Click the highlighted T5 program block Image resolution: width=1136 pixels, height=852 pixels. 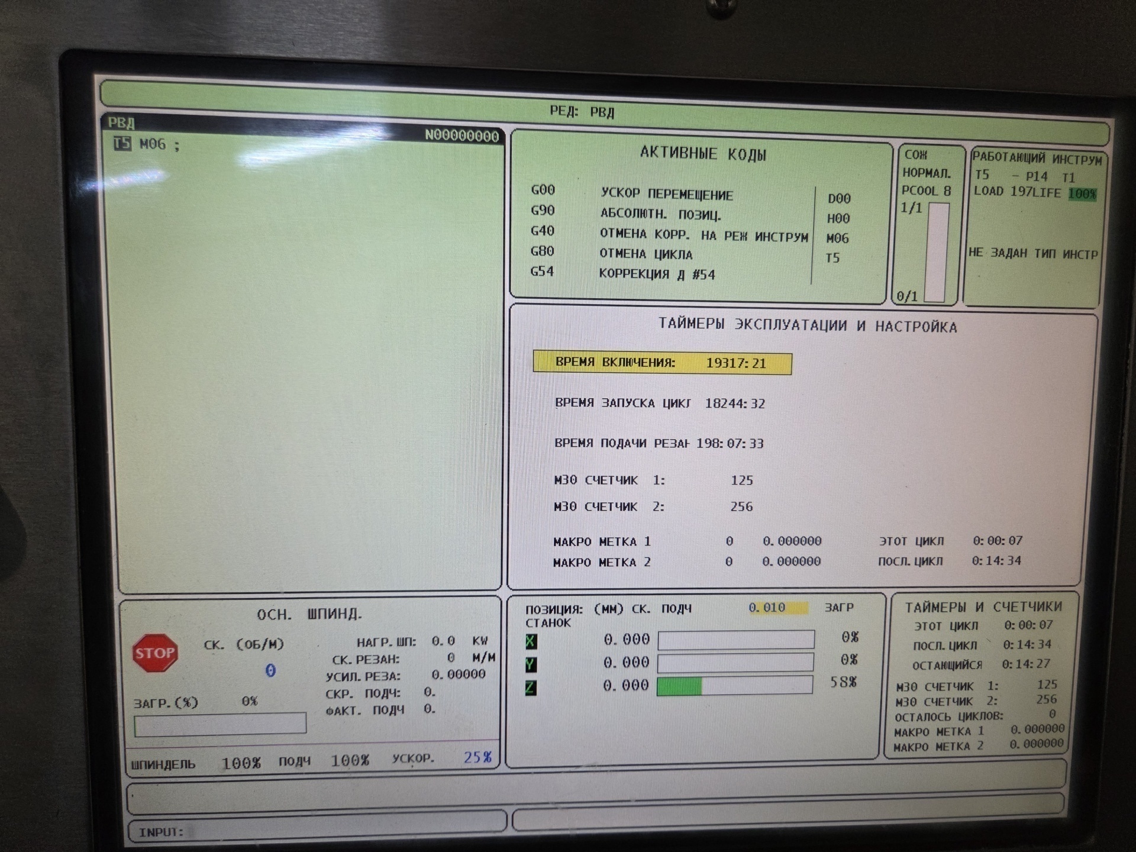[x=122, y=144]
